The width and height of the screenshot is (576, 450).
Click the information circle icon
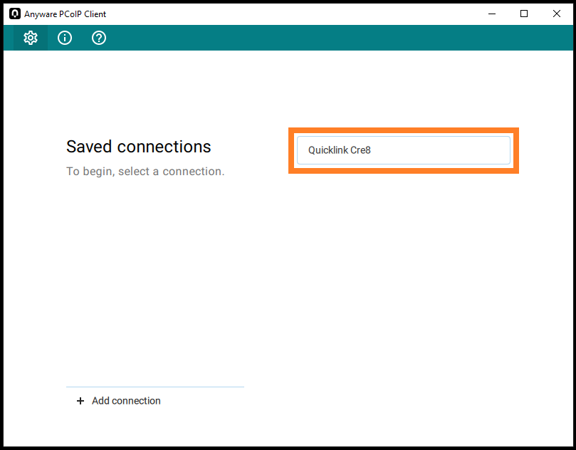pos(65,38)
